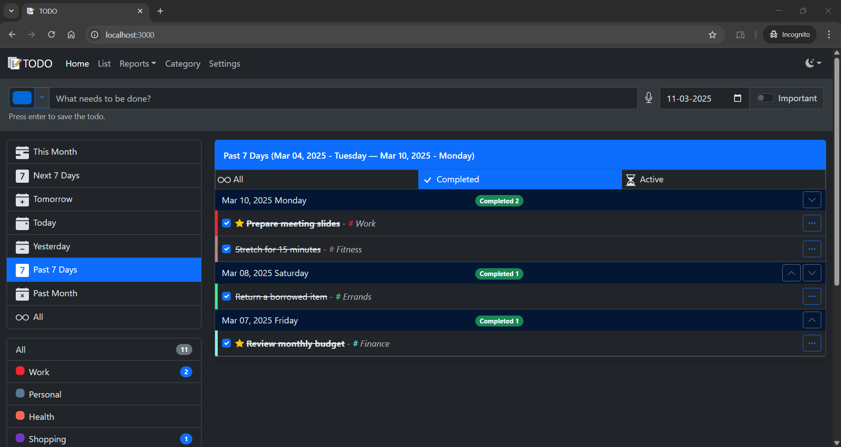The image size is (841, 447).
Task: Click the What needs to be done input field
Action: point(342,98)
